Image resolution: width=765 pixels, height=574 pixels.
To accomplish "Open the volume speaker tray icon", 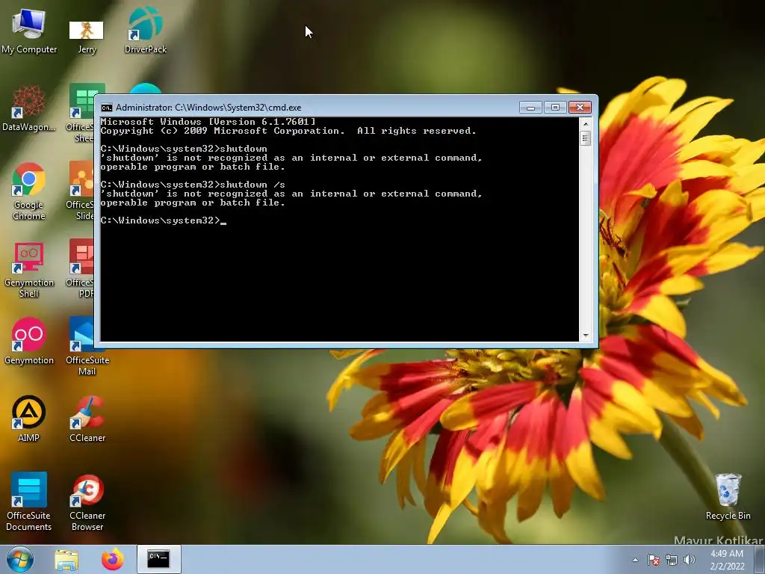I will 689,560.
